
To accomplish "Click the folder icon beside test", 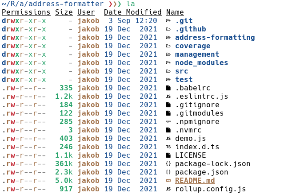I will coord(168,80).
